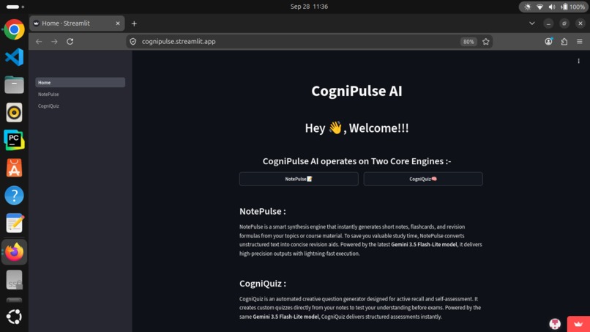The height and width of the screenshot is (332, 590).
Task: Click the CogniPulse AI heading
Action: (356, 91)
